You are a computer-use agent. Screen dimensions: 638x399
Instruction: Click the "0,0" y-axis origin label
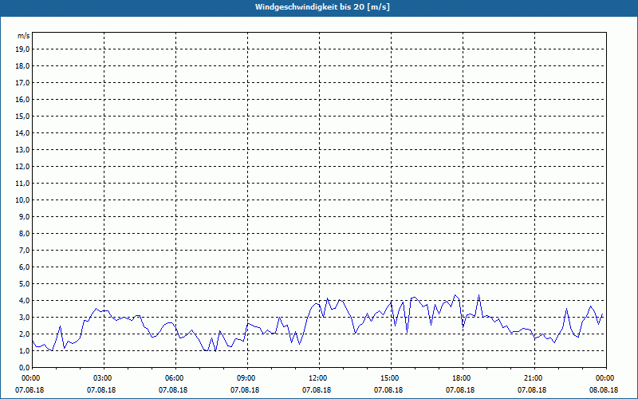coord(25,367)
